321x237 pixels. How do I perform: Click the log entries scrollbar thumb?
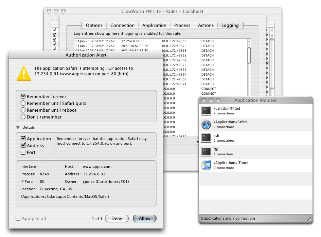pyautogui.click(x=249, y=56)
